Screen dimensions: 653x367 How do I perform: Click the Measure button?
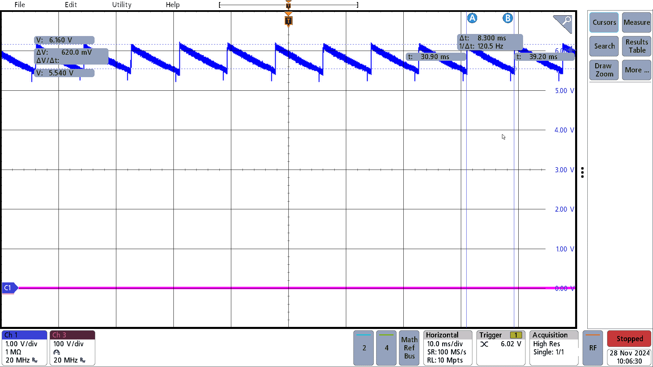point(637,22)
